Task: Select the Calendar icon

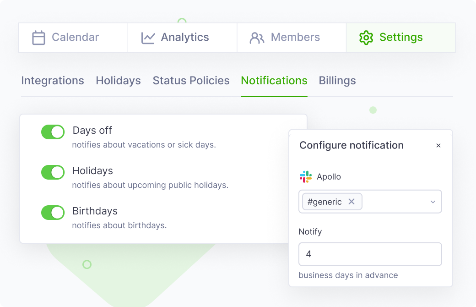Action: (40, 37)
